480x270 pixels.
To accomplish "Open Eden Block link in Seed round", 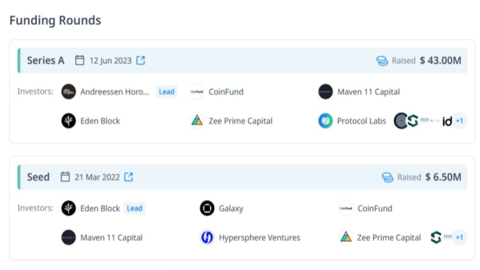I will tap(100, 209).
